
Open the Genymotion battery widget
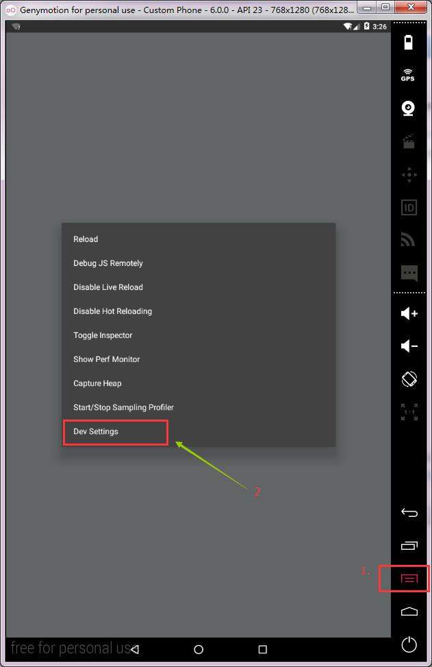(x=408, y=42)
